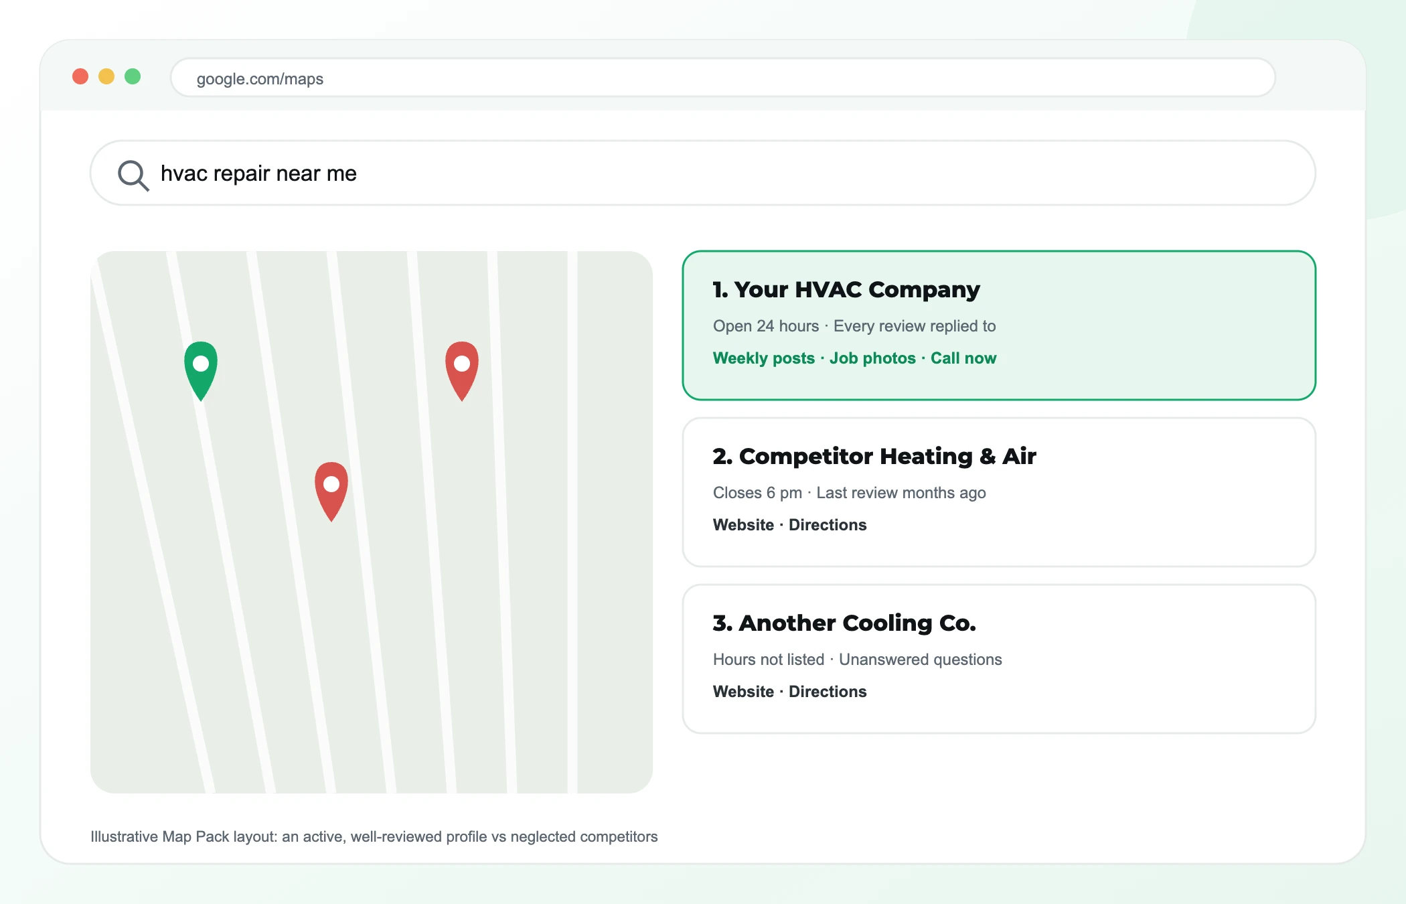Click the red pin at map center-bottom
The width and height of the screenshot is (1406, 904).
[331, 492]
